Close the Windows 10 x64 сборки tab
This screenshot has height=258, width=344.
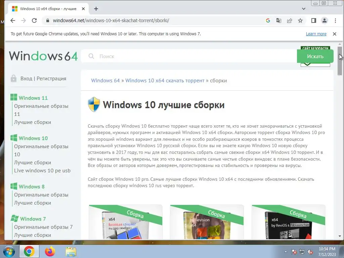click(x=83, y=9)
